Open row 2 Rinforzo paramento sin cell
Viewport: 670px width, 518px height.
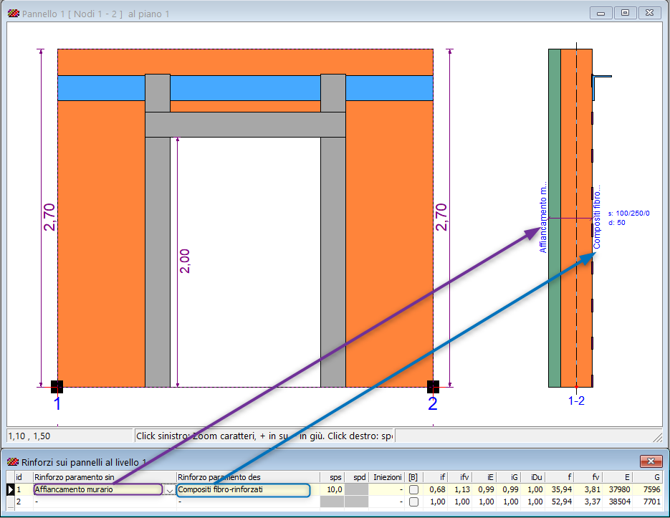[x=104, y=502]
